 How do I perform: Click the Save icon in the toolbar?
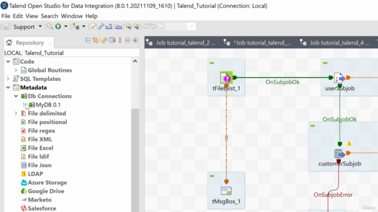coord(6,26)
